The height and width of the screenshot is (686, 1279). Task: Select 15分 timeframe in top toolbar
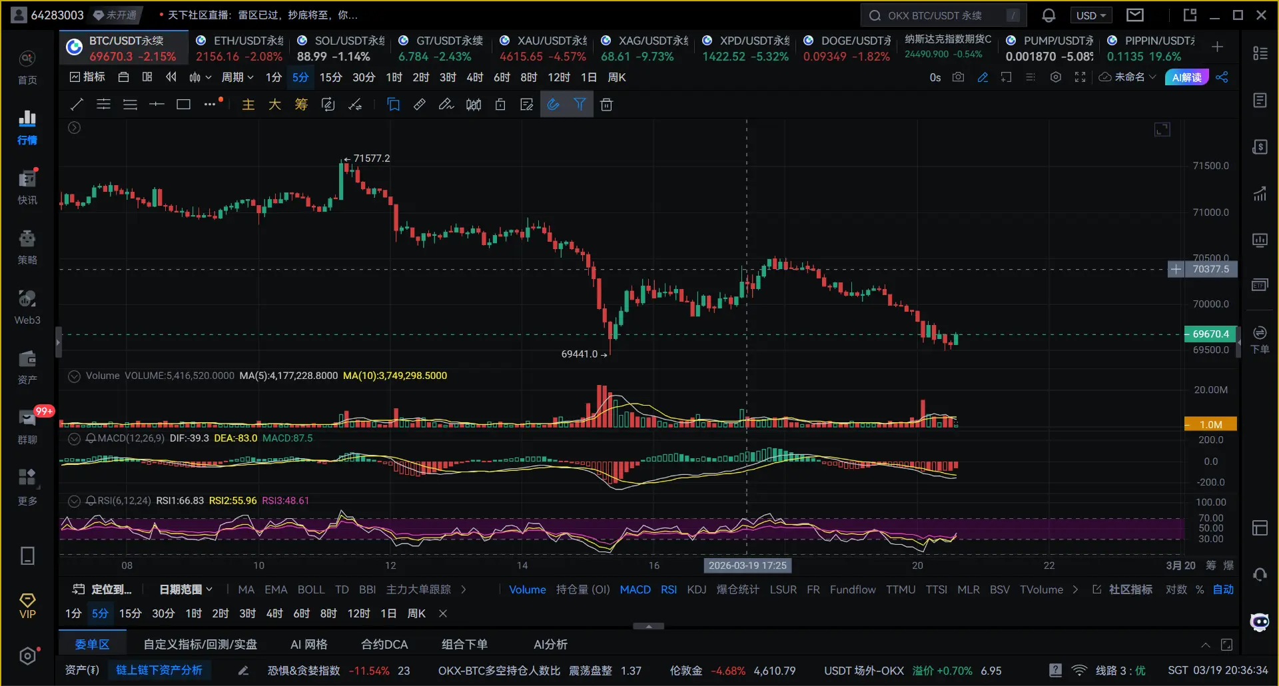point(330,77)
